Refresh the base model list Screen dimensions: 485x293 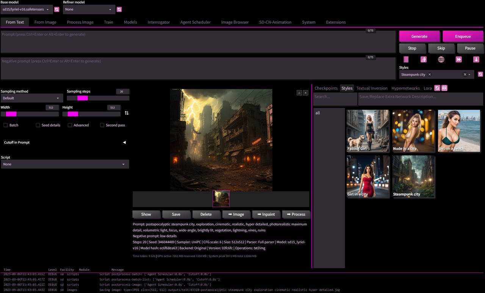(56, 9)
